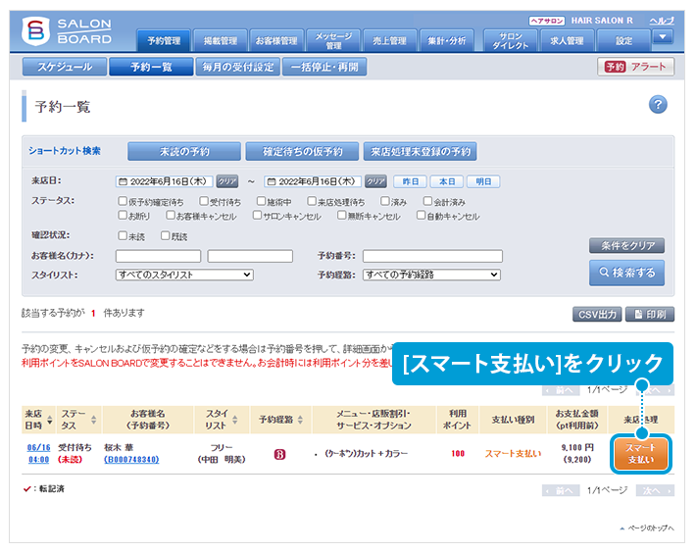696x552 pixels.
Task: Clear the end date with クリア
Action: 375,181
